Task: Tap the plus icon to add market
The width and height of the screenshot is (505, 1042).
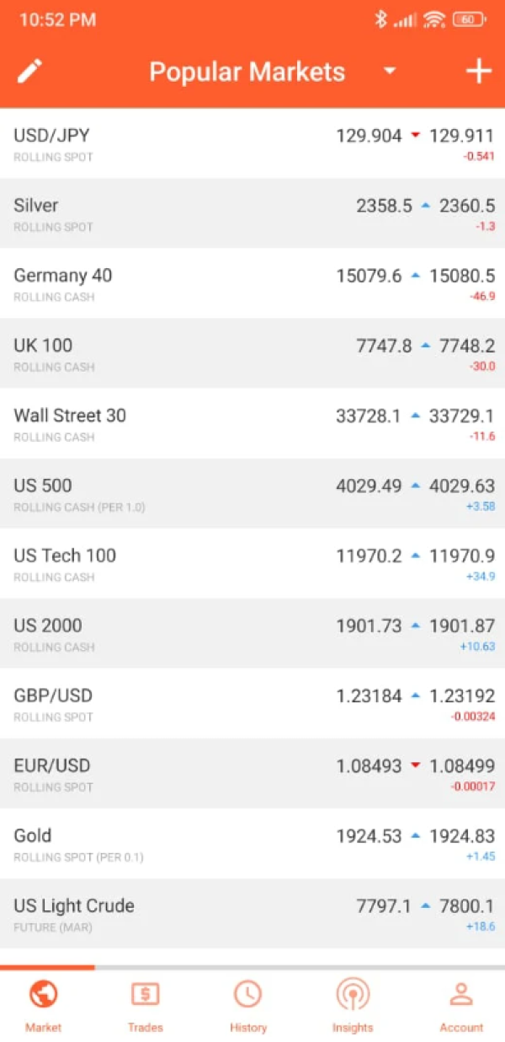Action: (x=479, y=72)
